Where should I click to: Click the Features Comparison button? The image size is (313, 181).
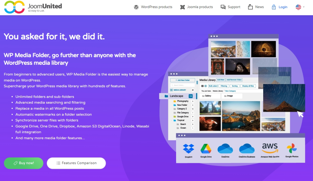coord(76,163)
